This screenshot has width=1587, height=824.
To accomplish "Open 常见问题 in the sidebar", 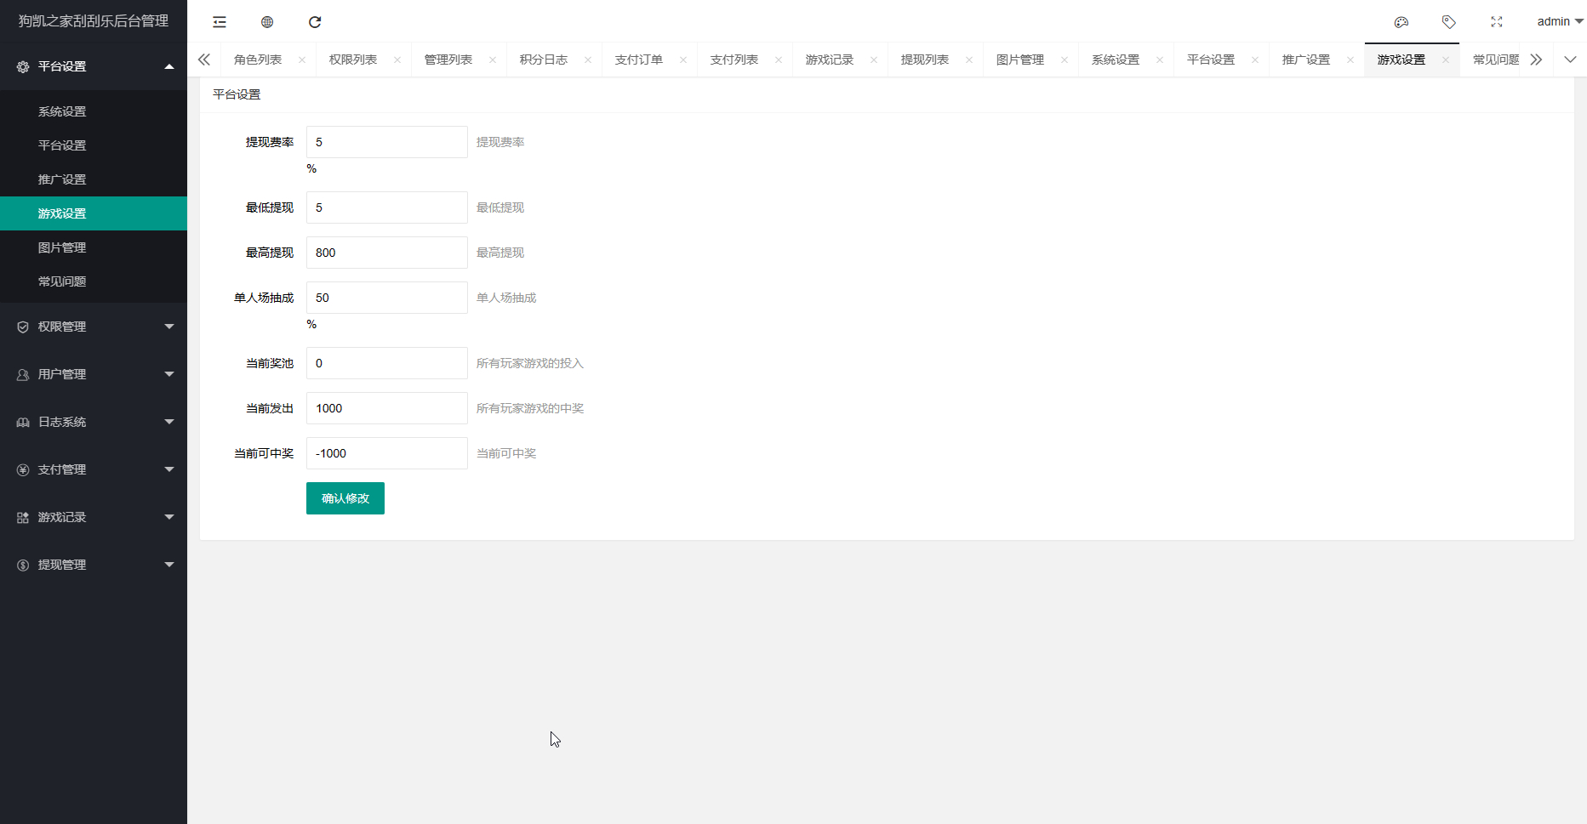I will (x=94, y=281).
